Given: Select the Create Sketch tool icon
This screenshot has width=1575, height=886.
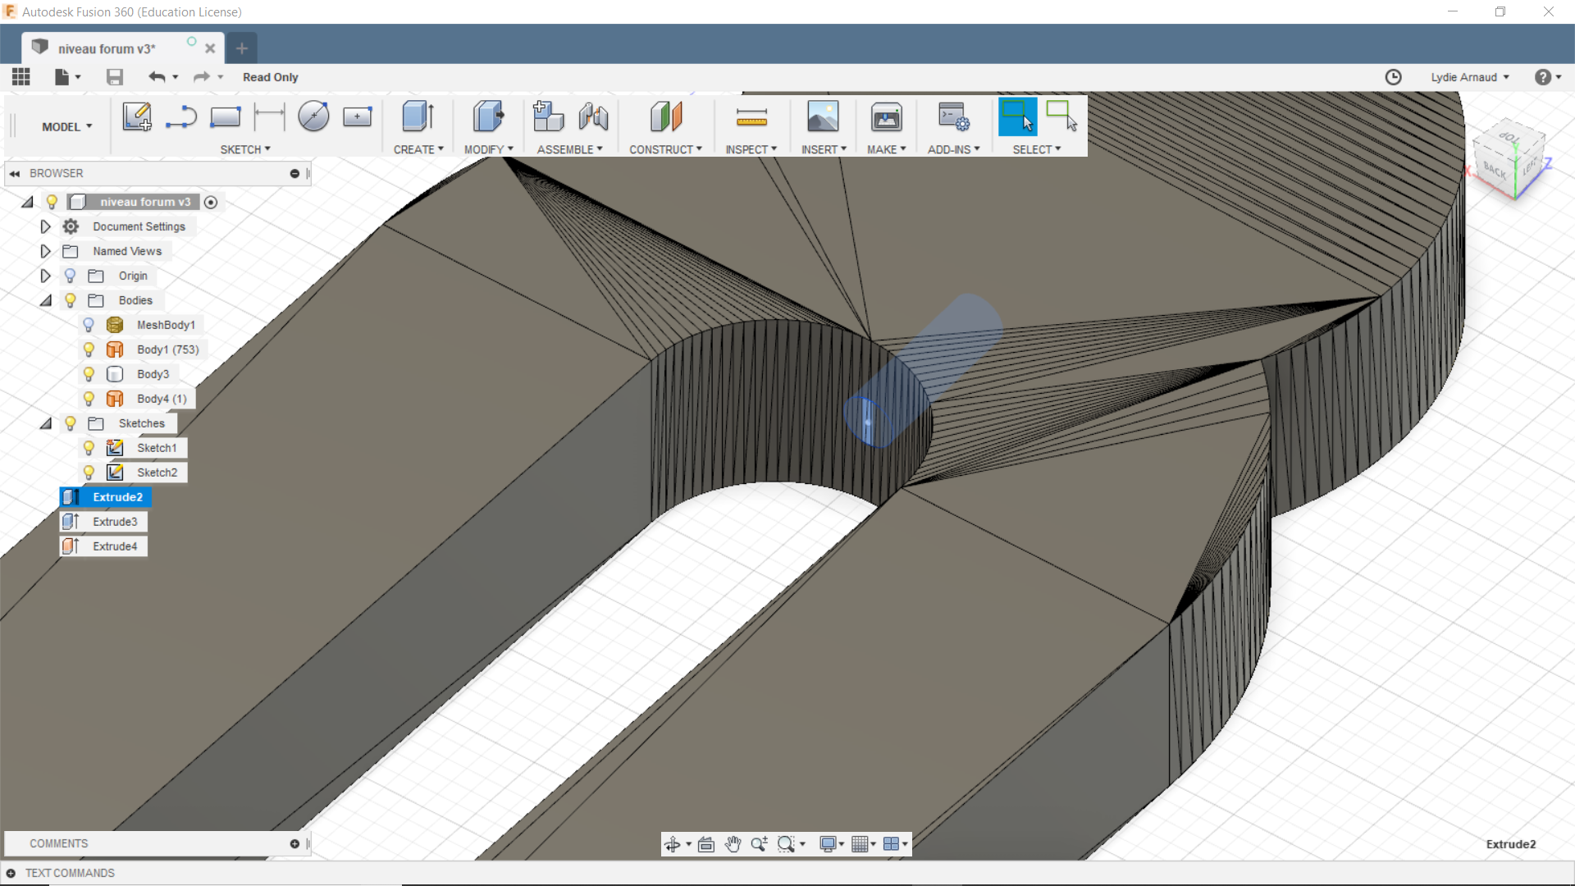Looking at the screenshot, I should click(137, 117).
